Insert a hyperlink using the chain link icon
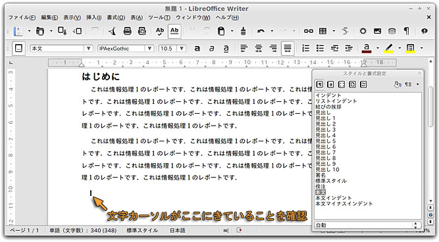This screenshot has height=242, width=439. tap(308, 31)
